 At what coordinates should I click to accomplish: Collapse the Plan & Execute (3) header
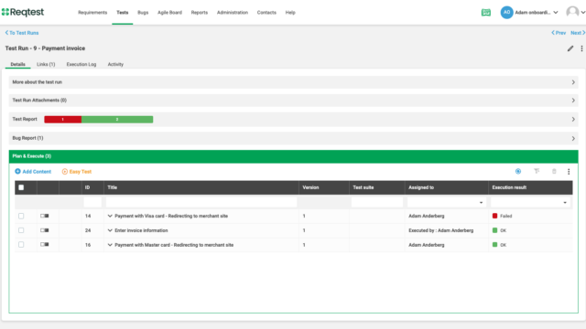pos(293,156)
